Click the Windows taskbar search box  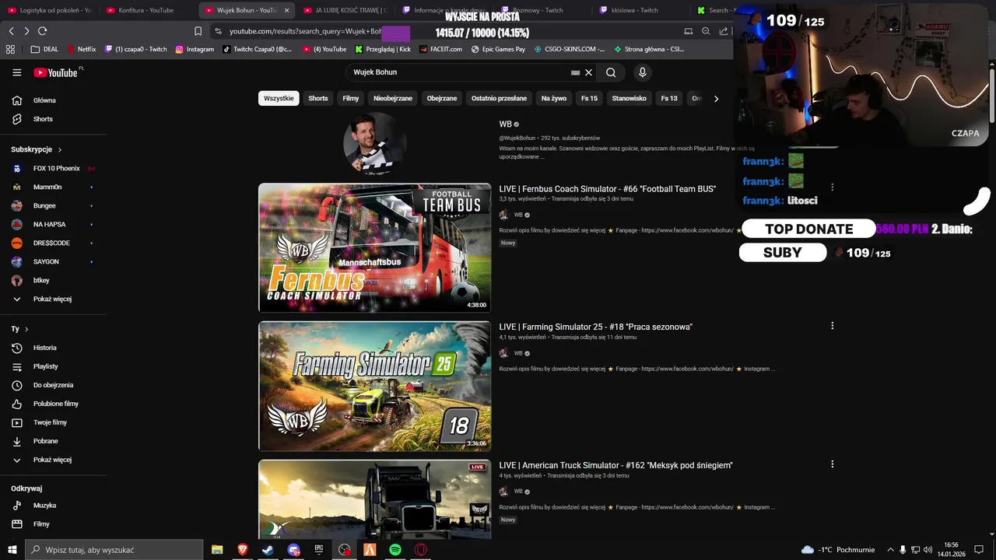[115, 550]
